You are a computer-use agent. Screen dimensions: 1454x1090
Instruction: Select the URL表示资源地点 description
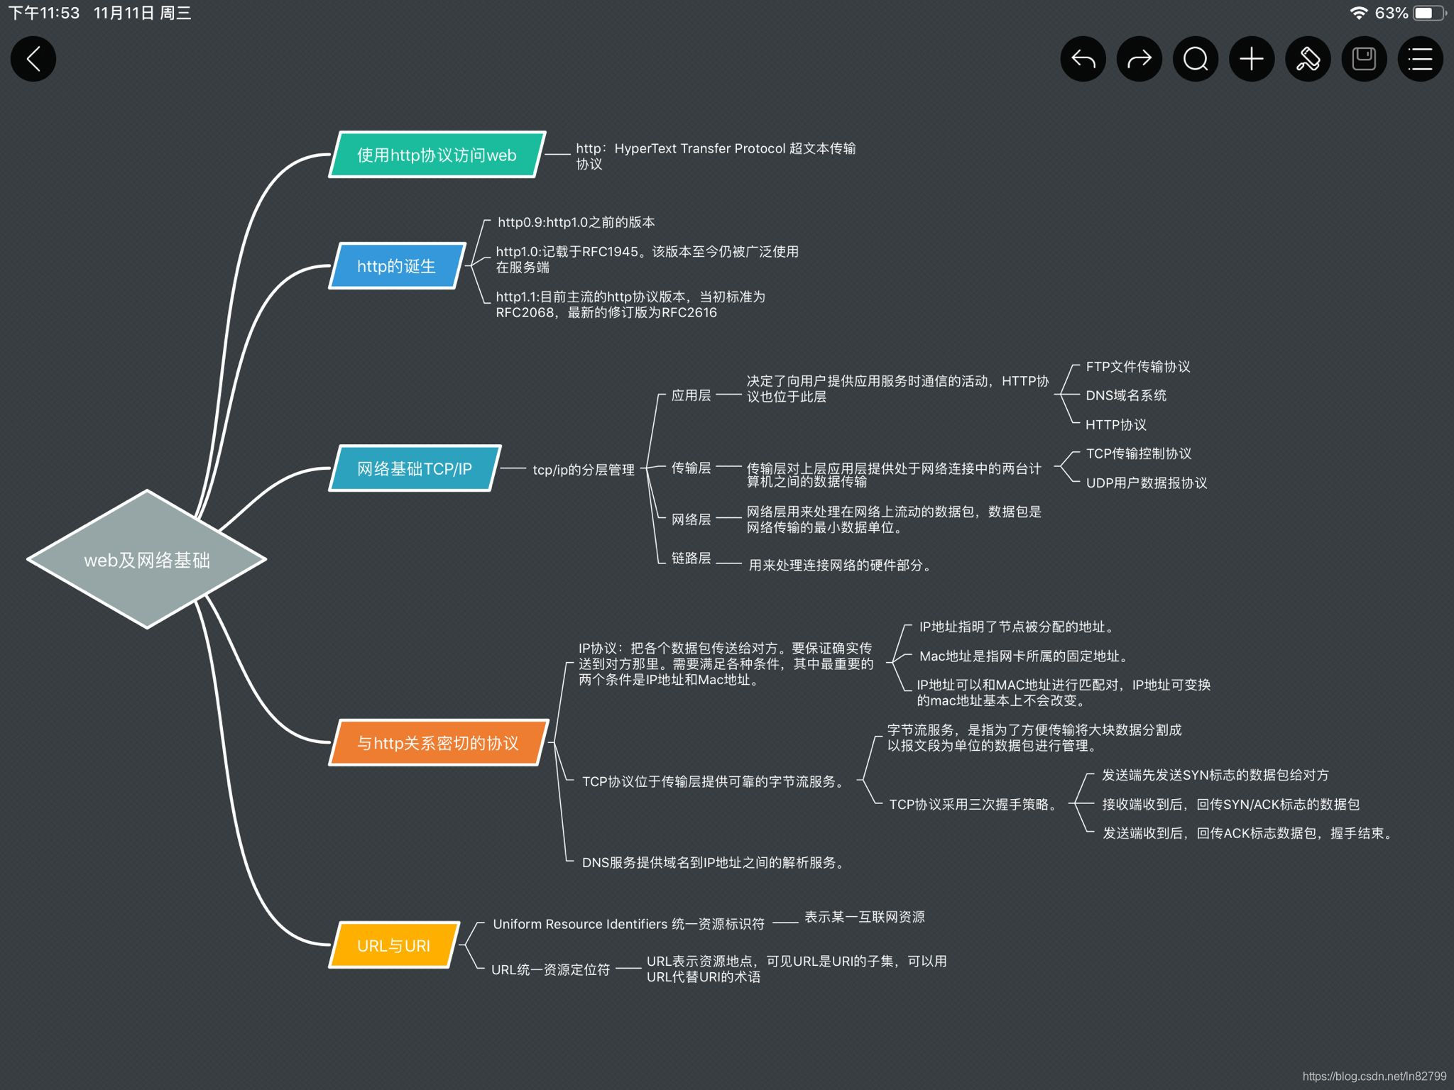click(797, 969)
